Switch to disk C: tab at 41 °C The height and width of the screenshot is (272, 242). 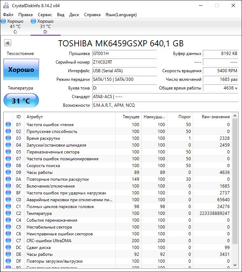(15, 27)
